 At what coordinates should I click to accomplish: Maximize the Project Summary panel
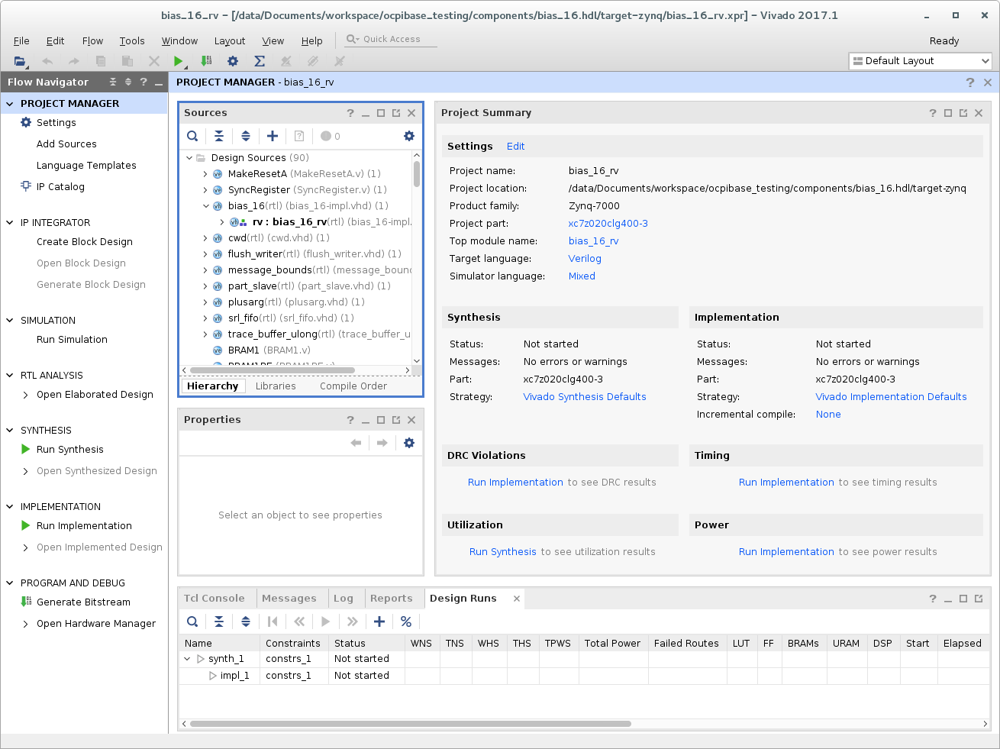point(948,113)
